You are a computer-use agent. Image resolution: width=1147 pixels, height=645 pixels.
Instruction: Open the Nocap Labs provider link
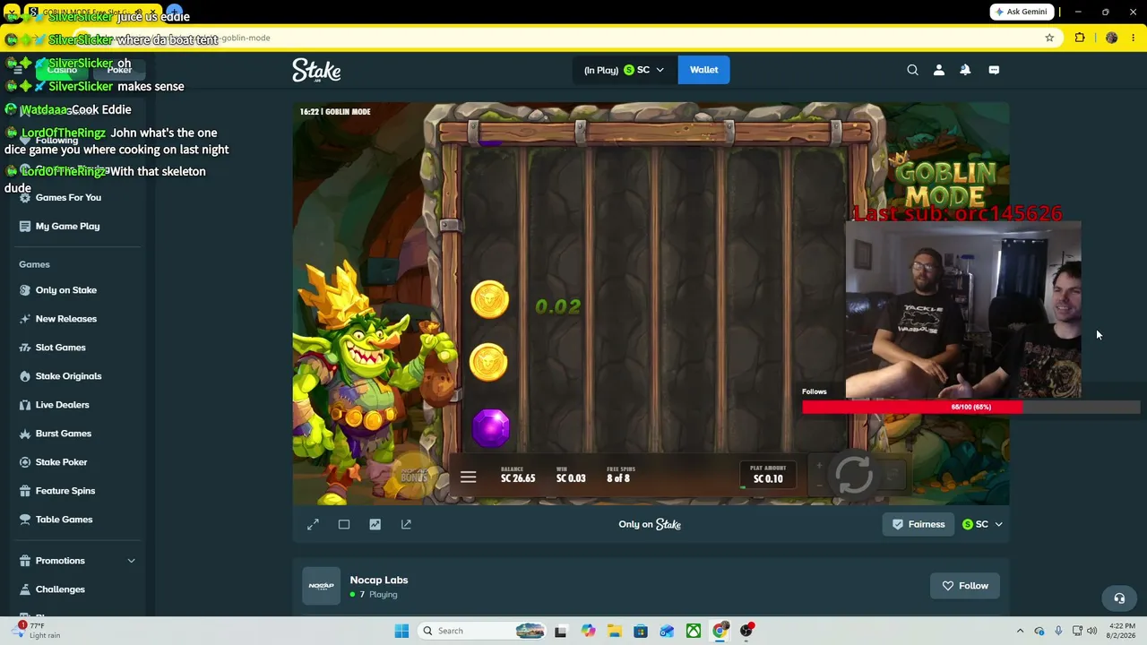tap(379, 580)
